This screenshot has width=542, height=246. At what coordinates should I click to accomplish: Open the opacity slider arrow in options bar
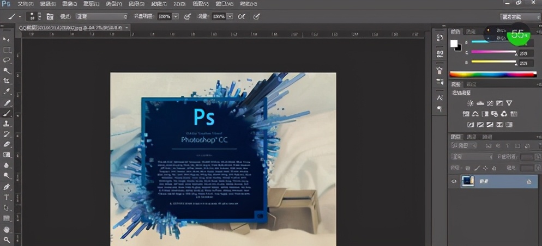tap(176, 16)
